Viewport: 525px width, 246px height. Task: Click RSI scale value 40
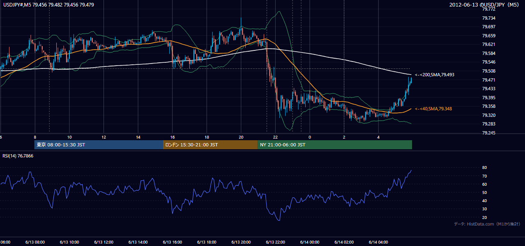point(485,201)
